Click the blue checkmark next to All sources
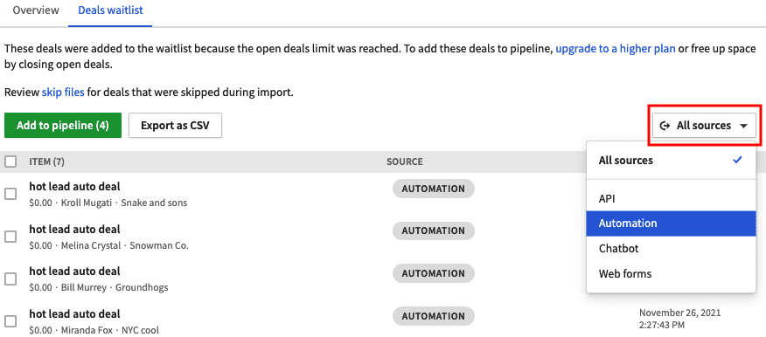766x337 pixels. pos(738,160)
